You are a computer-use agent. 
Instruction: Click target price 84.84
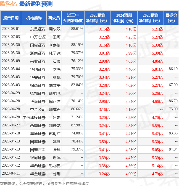173,149
